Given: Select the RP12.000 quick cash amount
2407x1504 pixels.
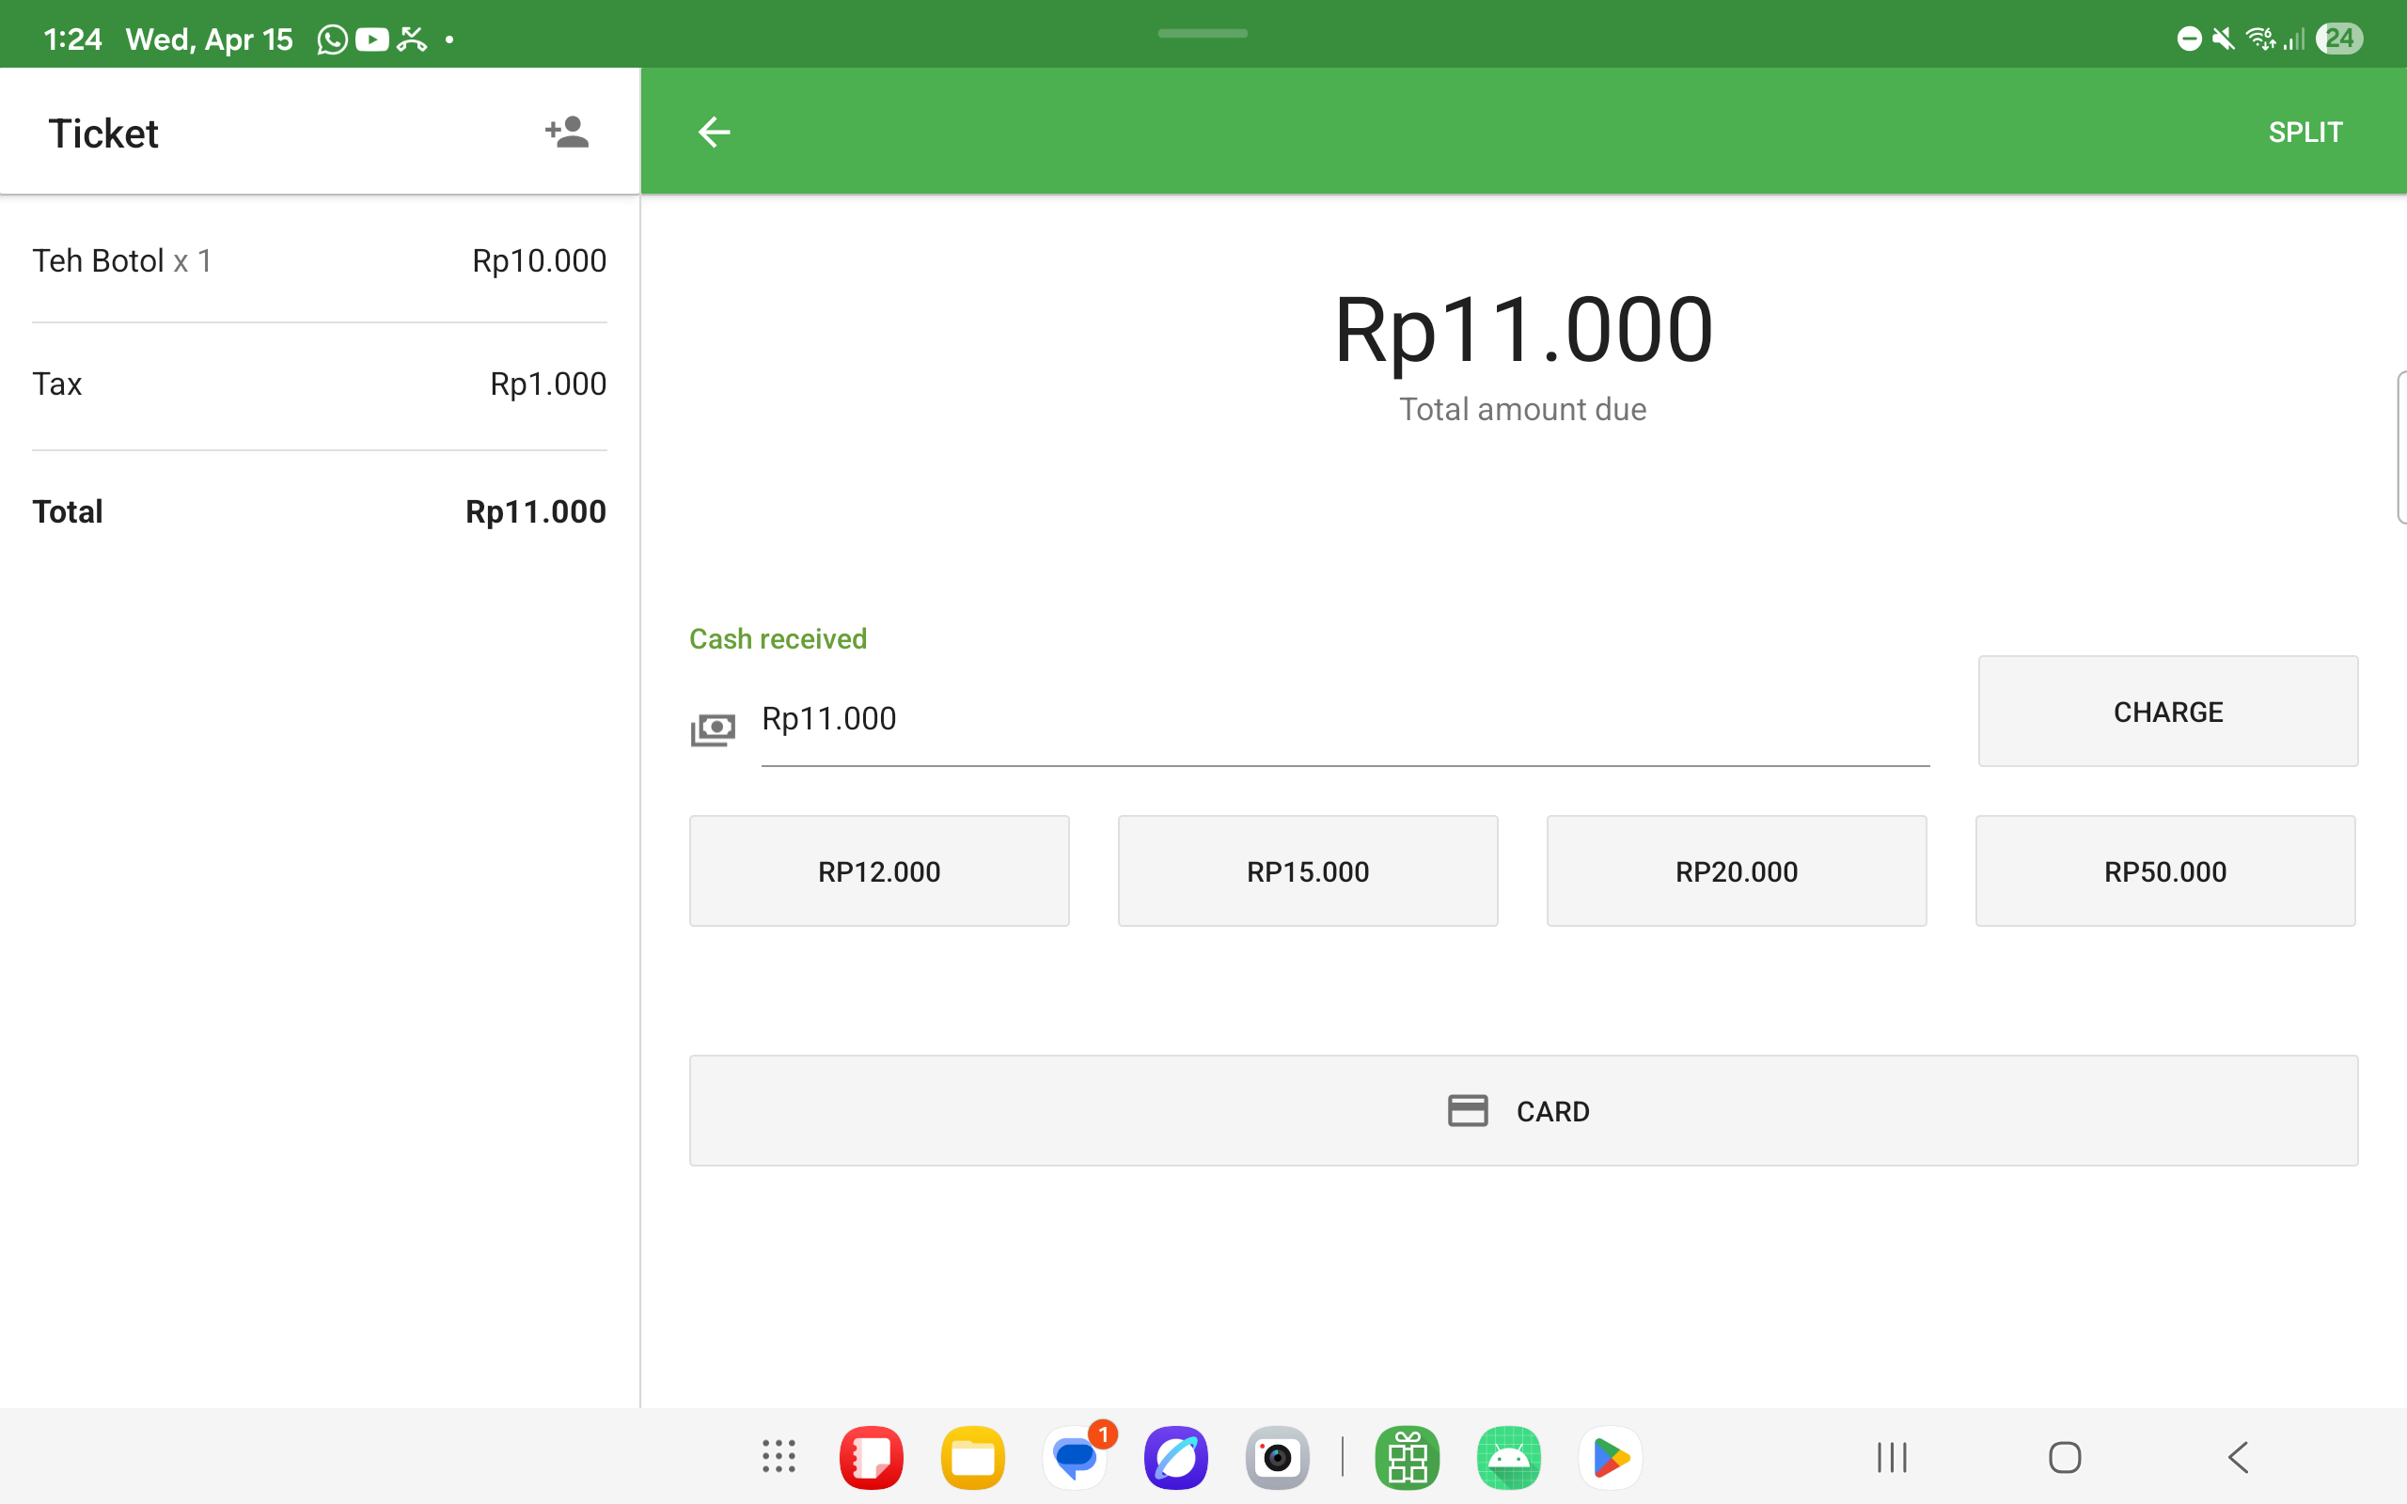Looking at the screenshot, I should [x=878, y=870].
